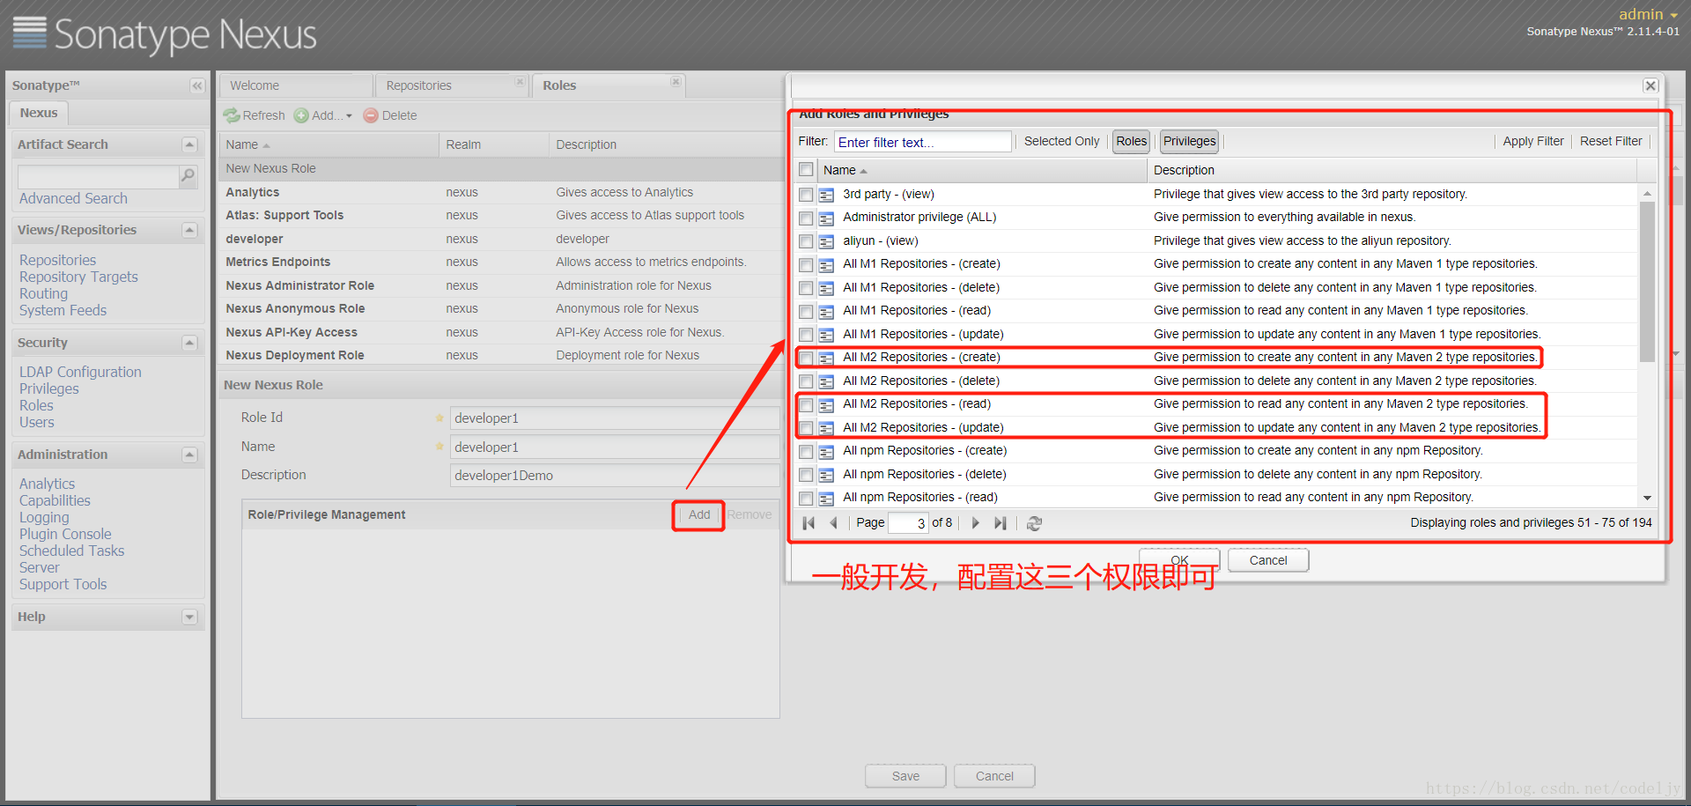1691x806 pixels.
Task: Go to first page of privileges
Action: click(809, 523)
